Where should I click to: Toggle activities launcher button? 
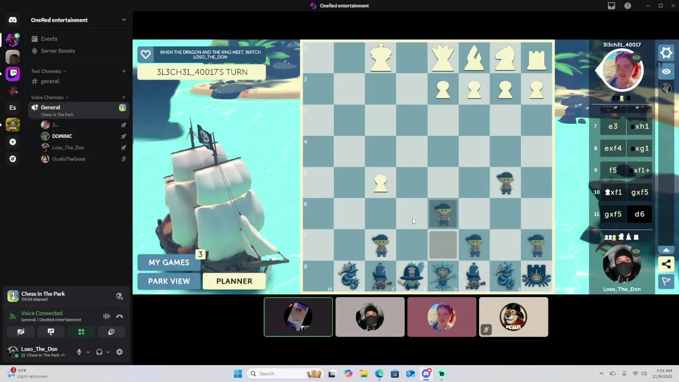click(81, 332)
